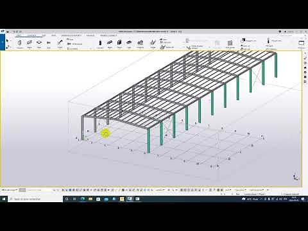308x231 pixels.
Task: Select the concrete Slab tool
Action: (129, 44)
